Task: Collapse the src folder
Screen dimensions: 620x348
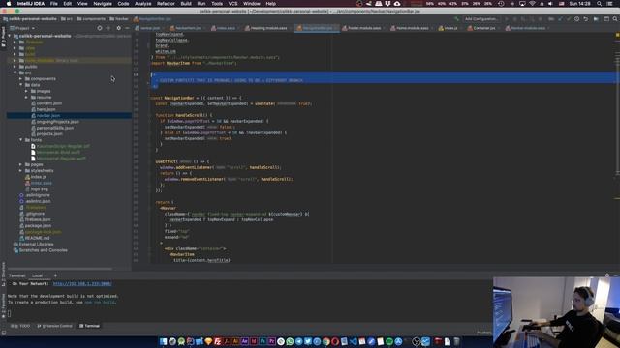Action: coord(15,72)
